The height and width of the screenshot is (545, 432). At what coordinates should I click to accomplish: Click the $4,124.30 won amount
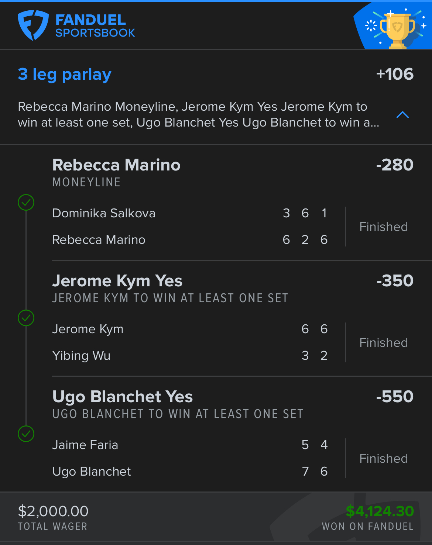pyautogui.click(x=380, y=511)
